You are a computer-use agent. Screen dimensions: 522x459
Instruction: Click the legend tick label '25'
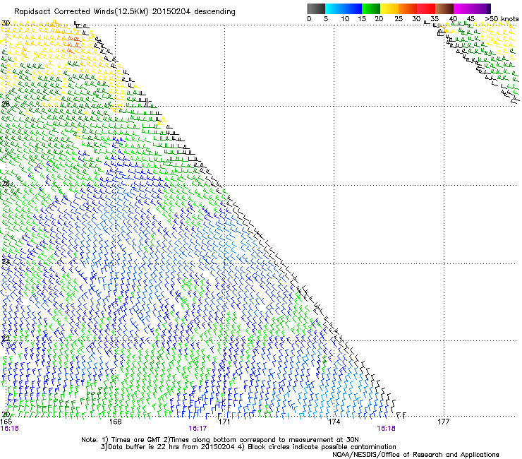[399, 19]
